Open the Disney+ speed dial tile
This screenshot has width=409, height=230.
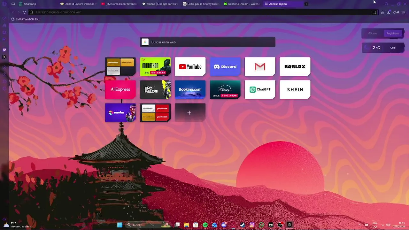[225, 89]
